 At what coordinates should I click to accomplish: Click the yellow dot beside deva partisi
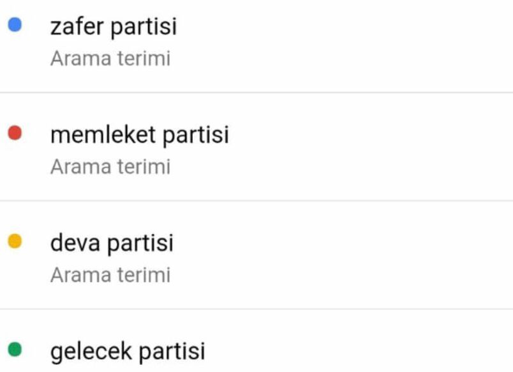15,241
